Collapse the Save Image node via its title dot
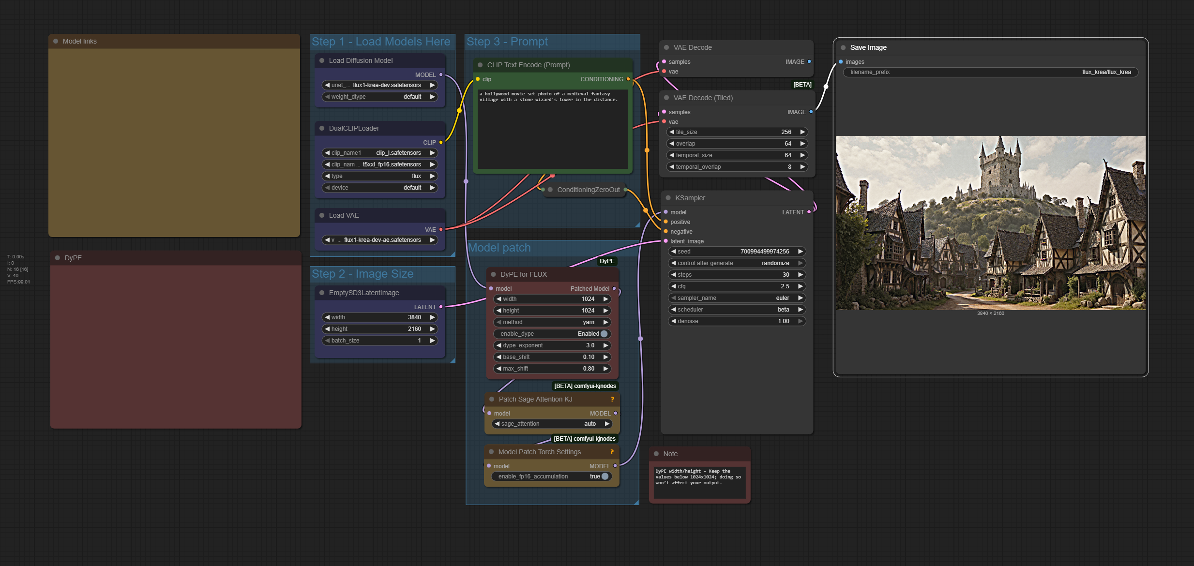The height and width of the screenshot is (566, 1194). (x=843, y=47)
